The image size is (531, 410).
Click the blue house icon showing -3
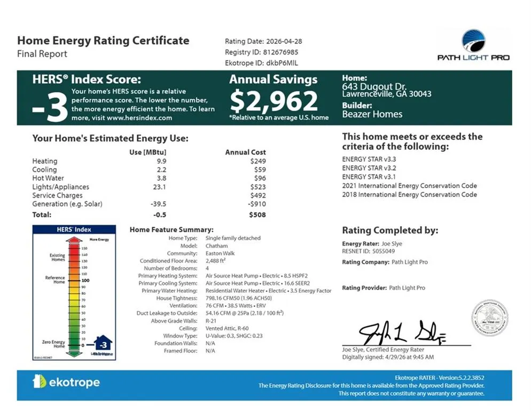(x=103, y=343)
